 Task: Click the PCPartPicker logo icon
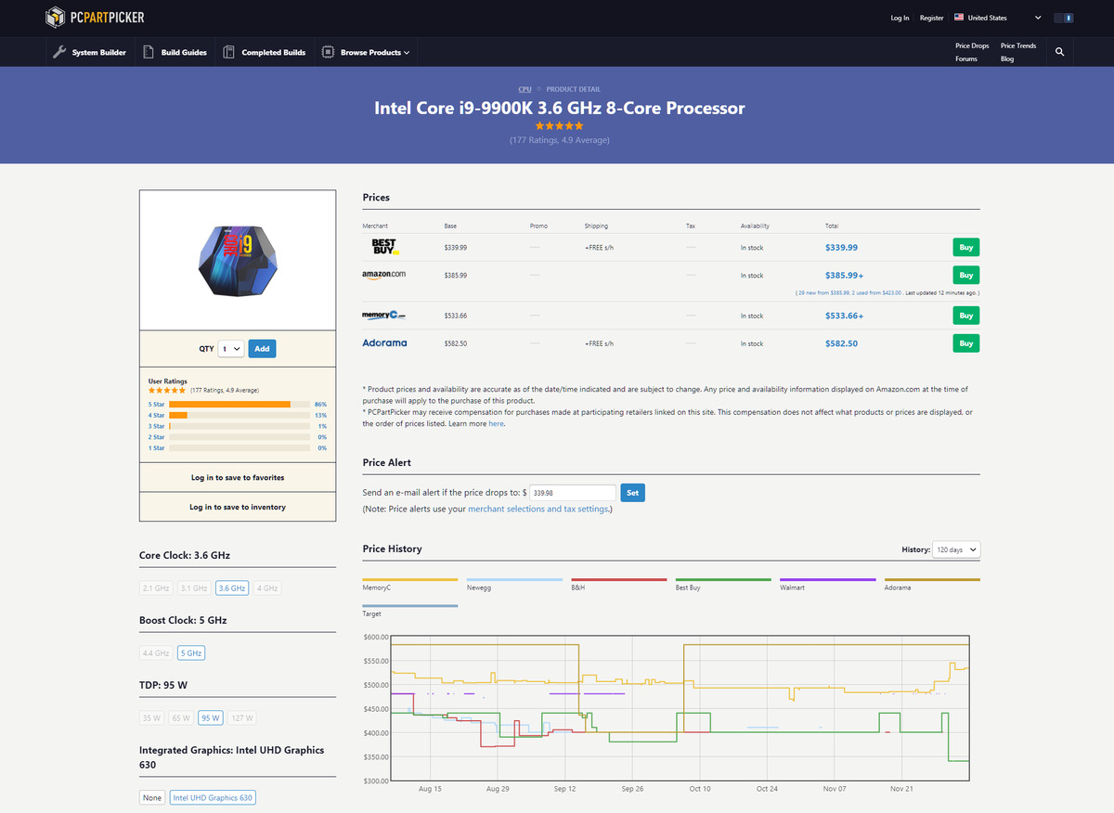point(56,18)
